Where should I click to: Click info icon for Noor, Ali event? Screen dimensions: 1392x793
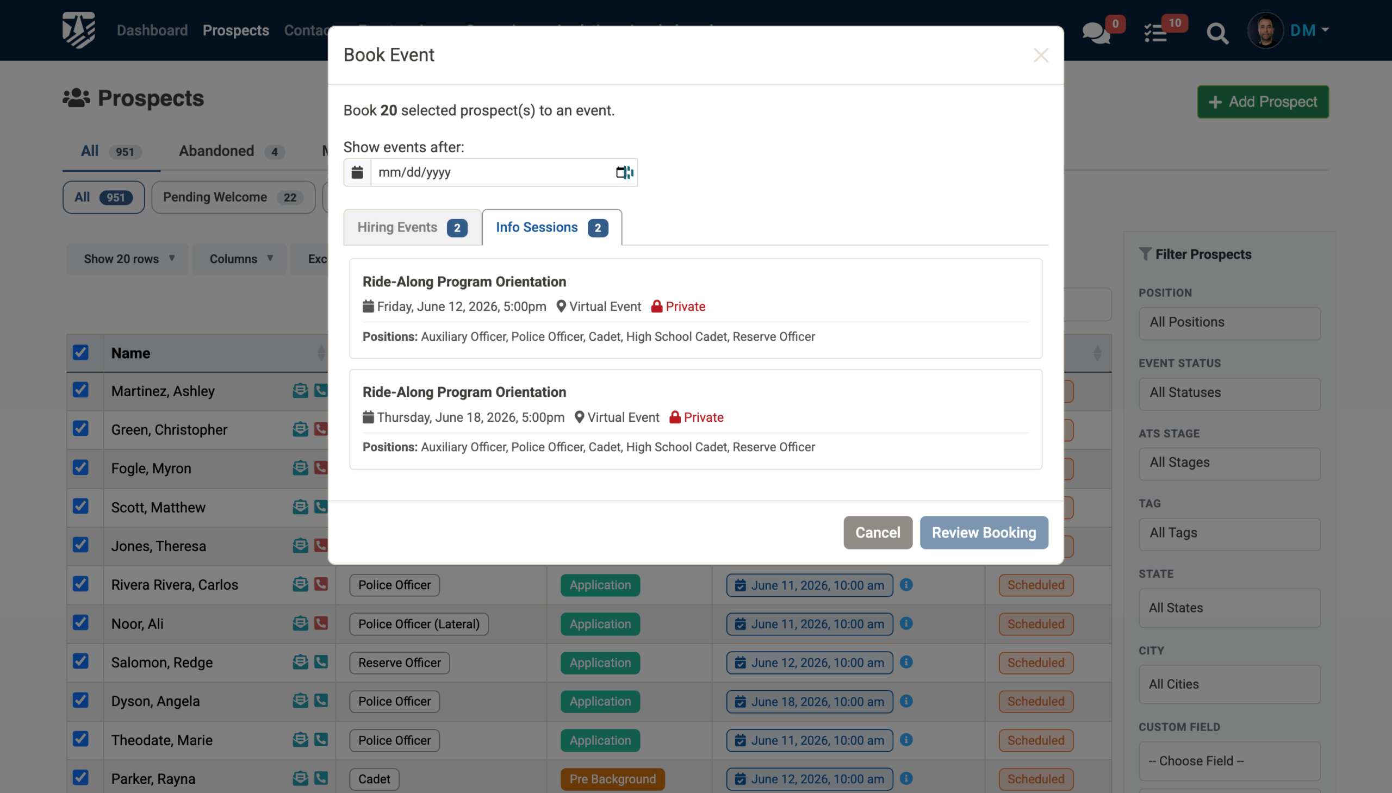(906, 623)
